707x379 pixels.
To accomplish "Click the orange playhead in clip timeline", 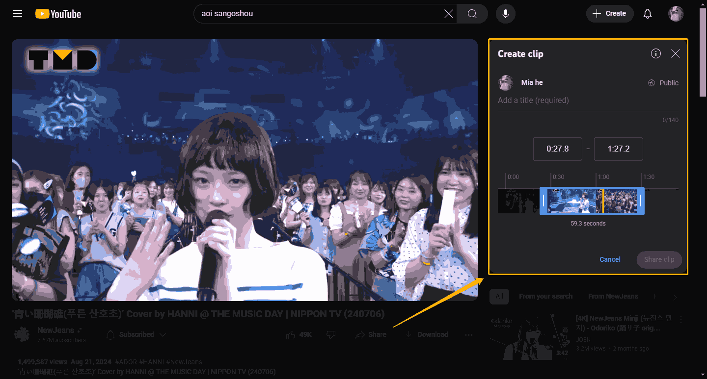I will [x=603, y=201].
